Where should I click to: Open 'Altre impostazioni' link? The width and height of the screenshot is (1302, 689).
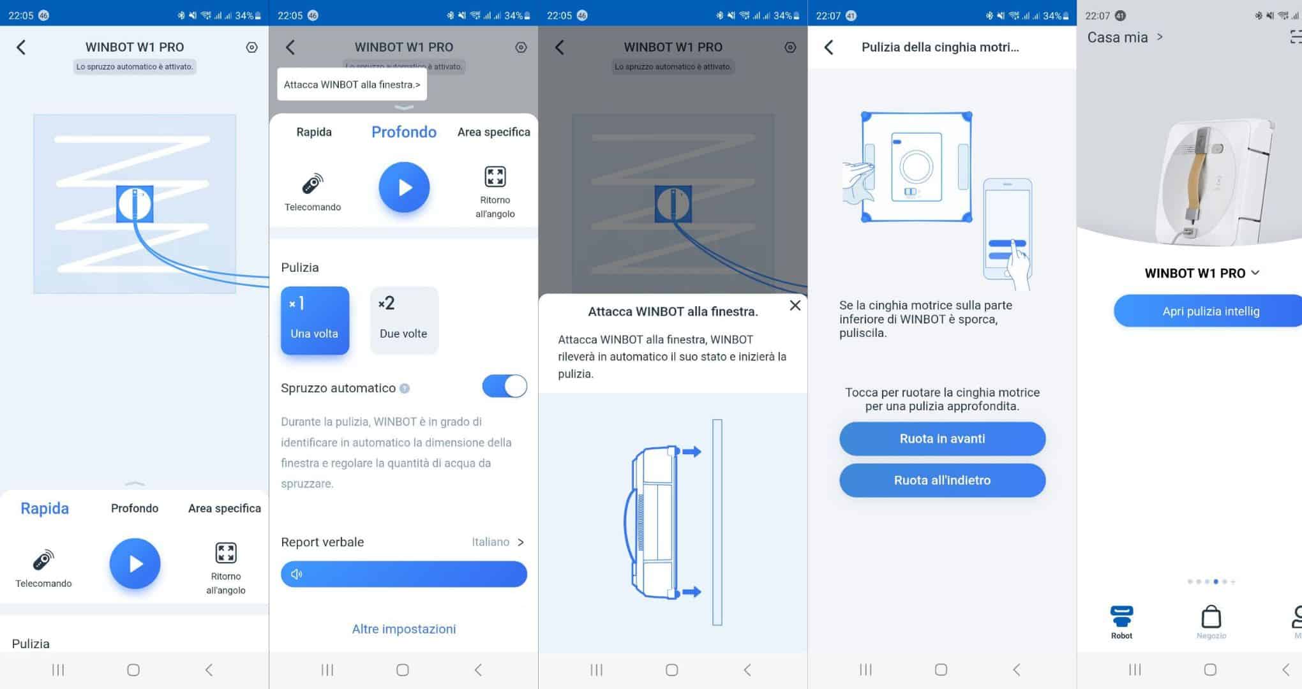[x=404, y=629]
